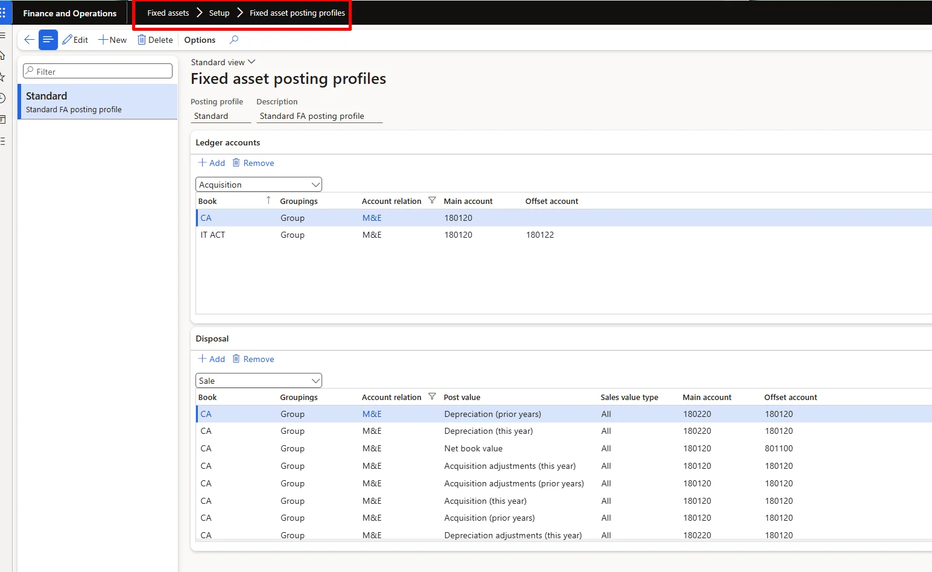
Task: Click Remove under Disposal section
Action: tap(253, 359)
